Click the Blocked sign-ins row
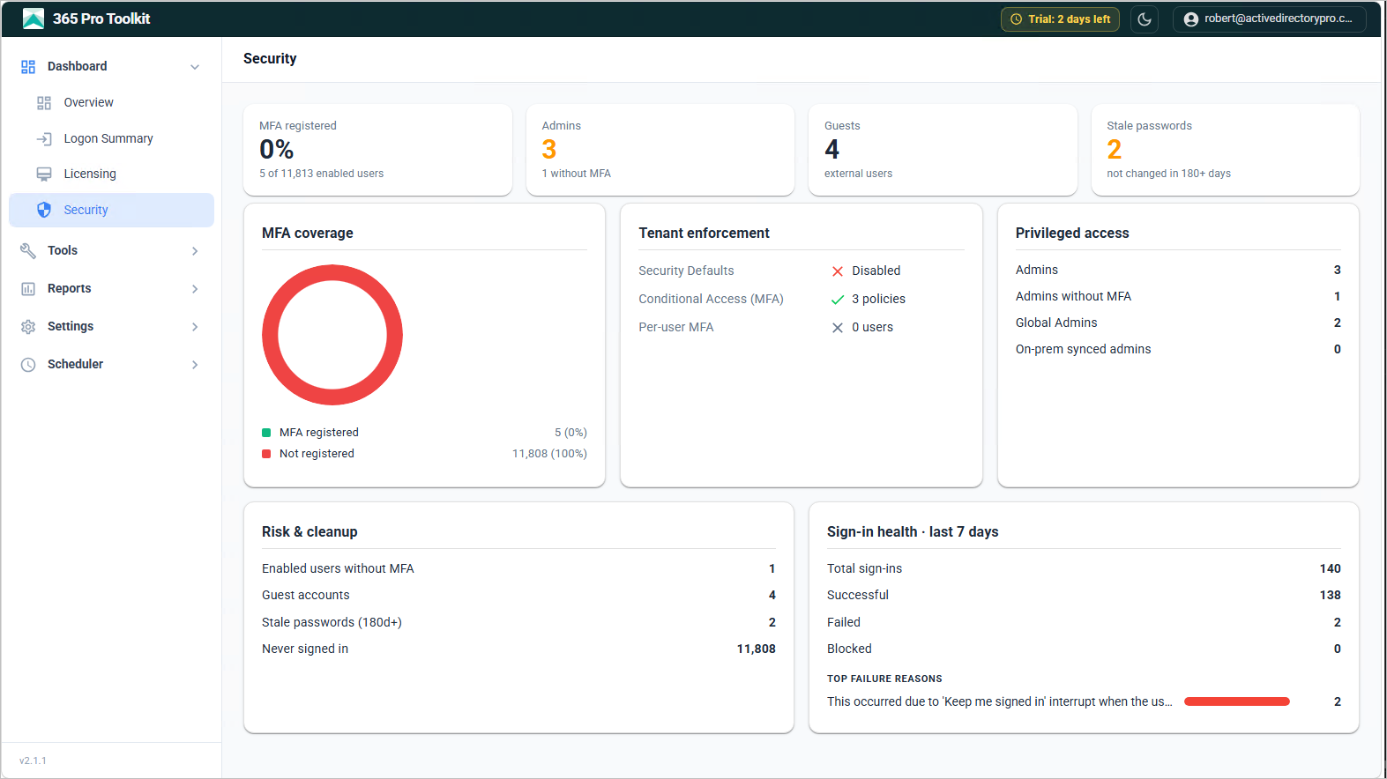 (1084, 649)
